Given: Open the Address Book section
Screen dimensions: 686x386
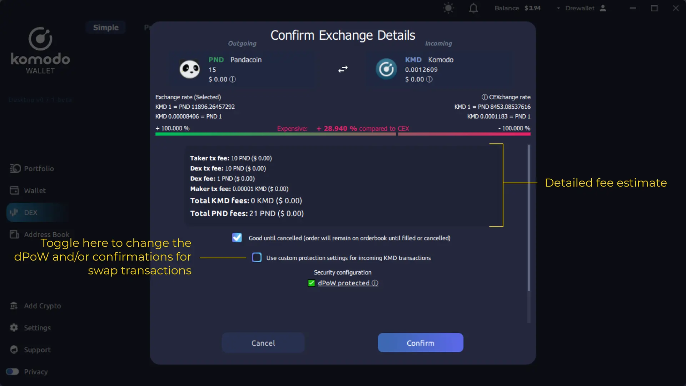Looking at the screenshot, I should (46, 234).
